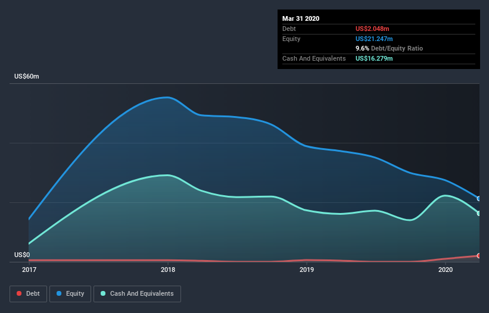The height and width of the screenshot is (313, 489).
Task: Toggle the Debt series legend button
Action: pyautogui.click(x=29, y=294)
